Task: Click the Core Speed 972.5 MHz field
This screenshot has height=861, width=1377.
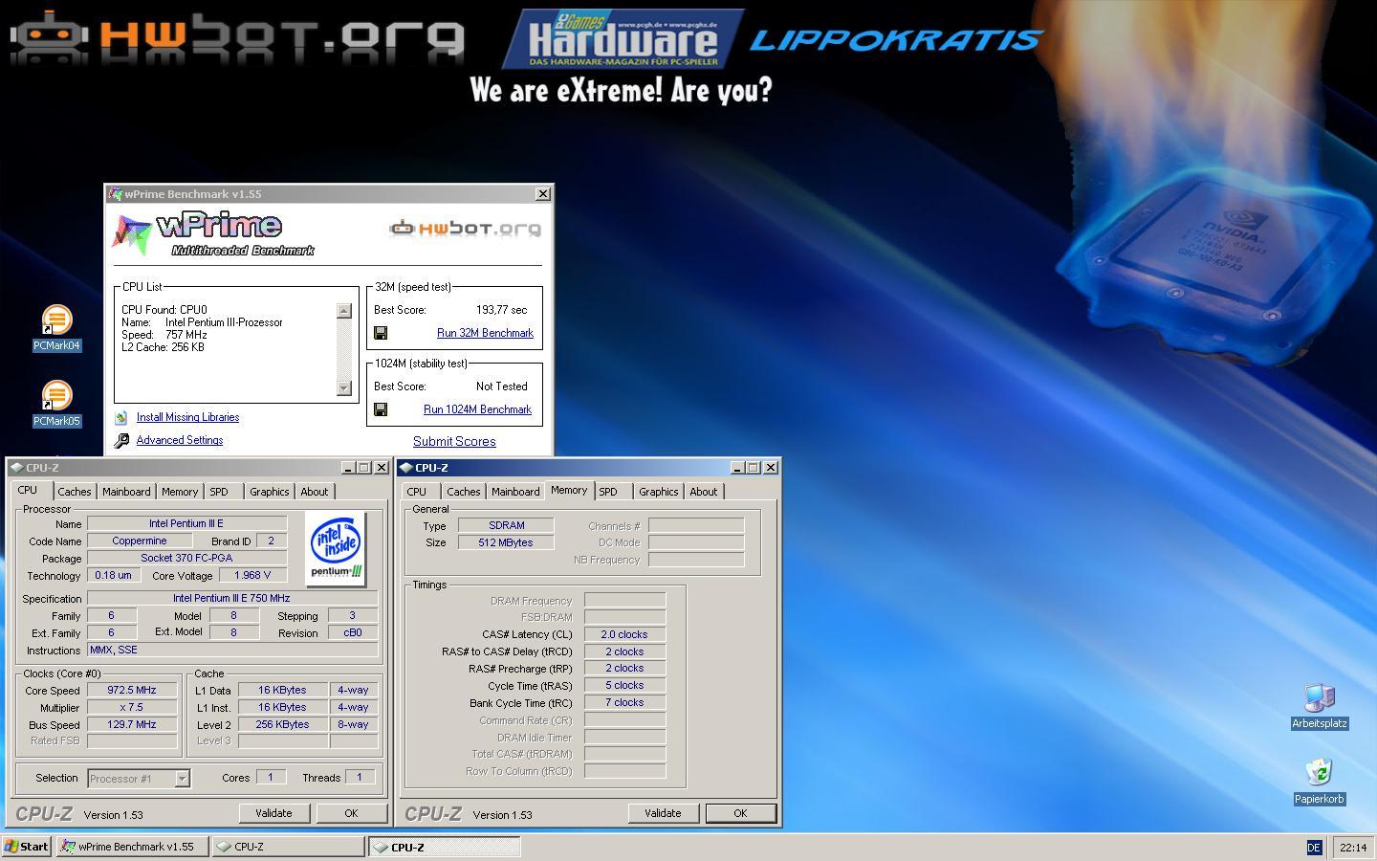Action: (x=132, y=690)
